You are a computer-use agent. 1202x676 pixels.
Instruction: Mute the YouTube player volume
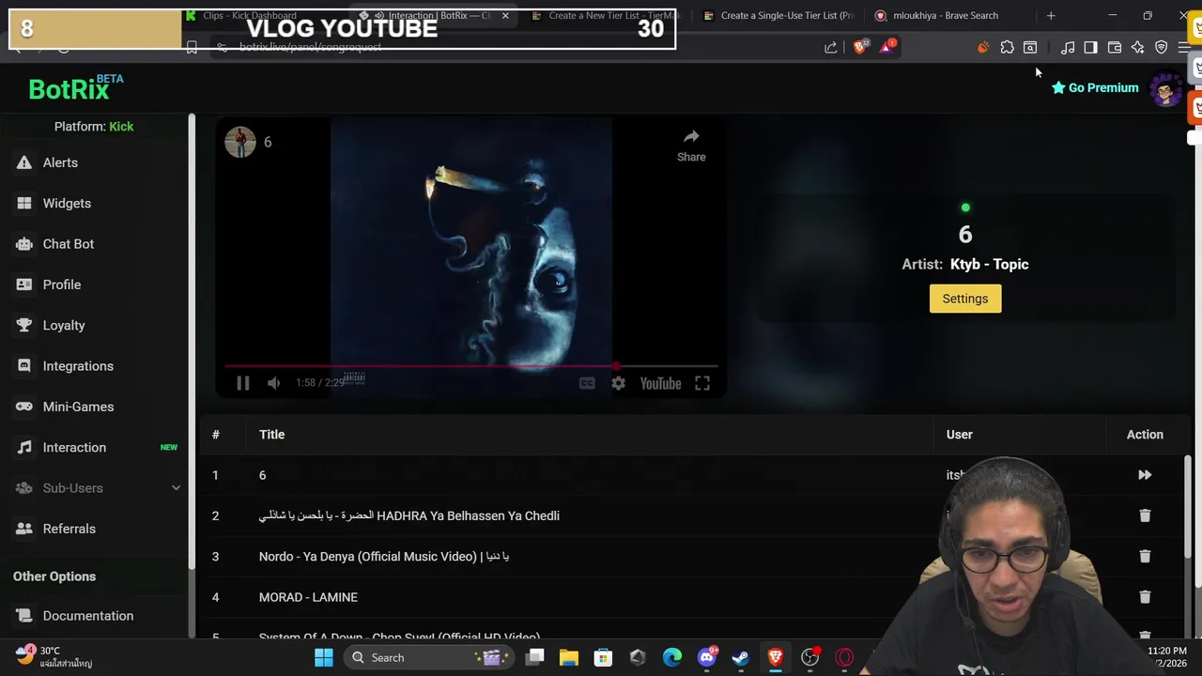pos(273,383)
